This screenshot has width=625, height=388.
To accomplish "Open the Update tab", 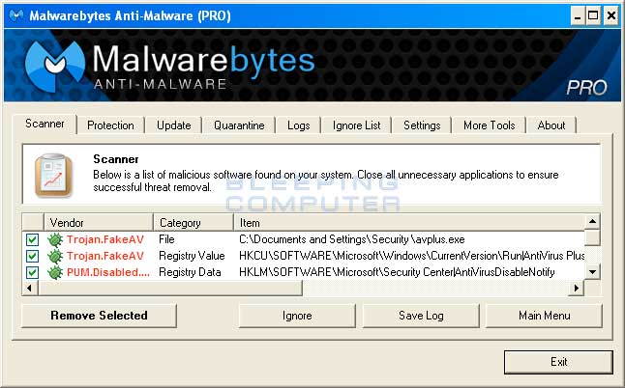I will [174, 125].
